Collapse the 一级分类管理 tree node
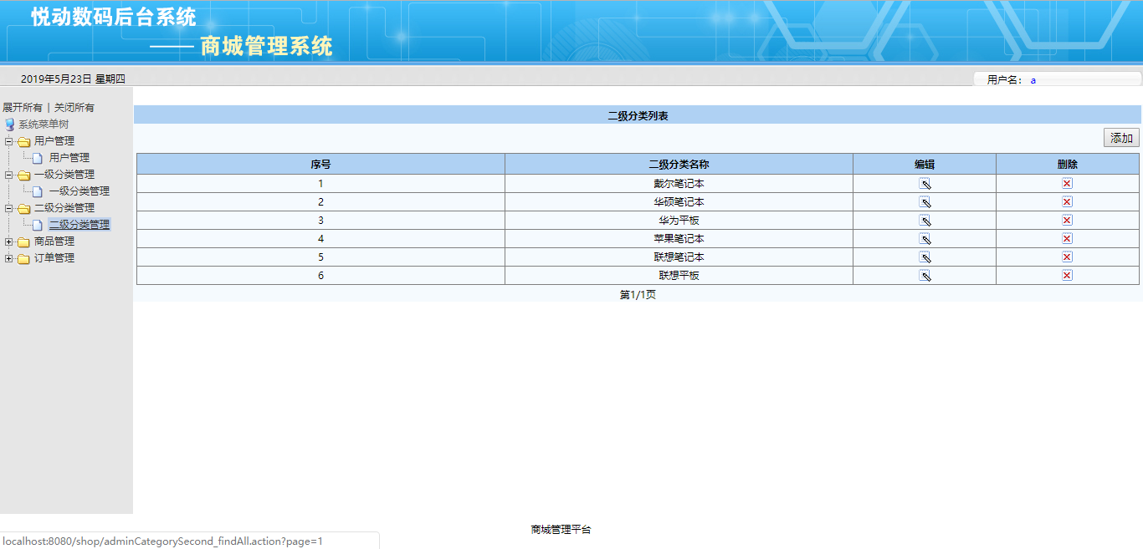 point(8,175)
